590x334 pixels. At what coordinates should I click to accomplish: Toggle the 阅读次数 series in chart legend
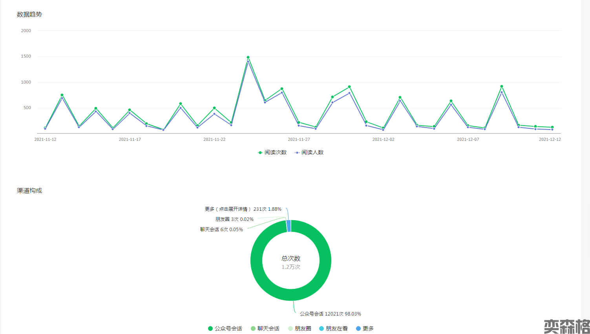(272, 152)
